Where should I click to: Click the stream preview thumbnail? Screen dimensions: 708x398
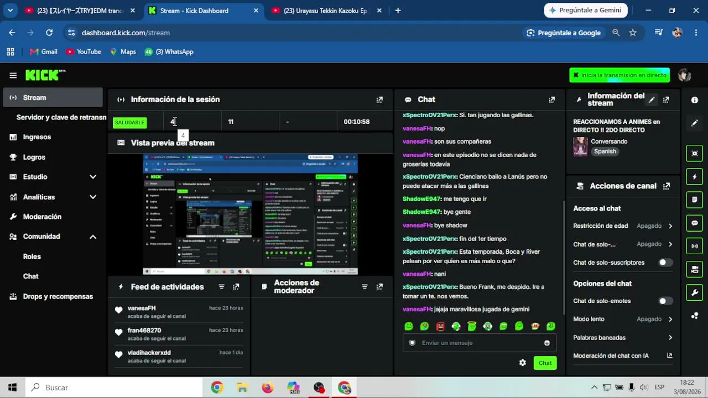tap(250, 214)
